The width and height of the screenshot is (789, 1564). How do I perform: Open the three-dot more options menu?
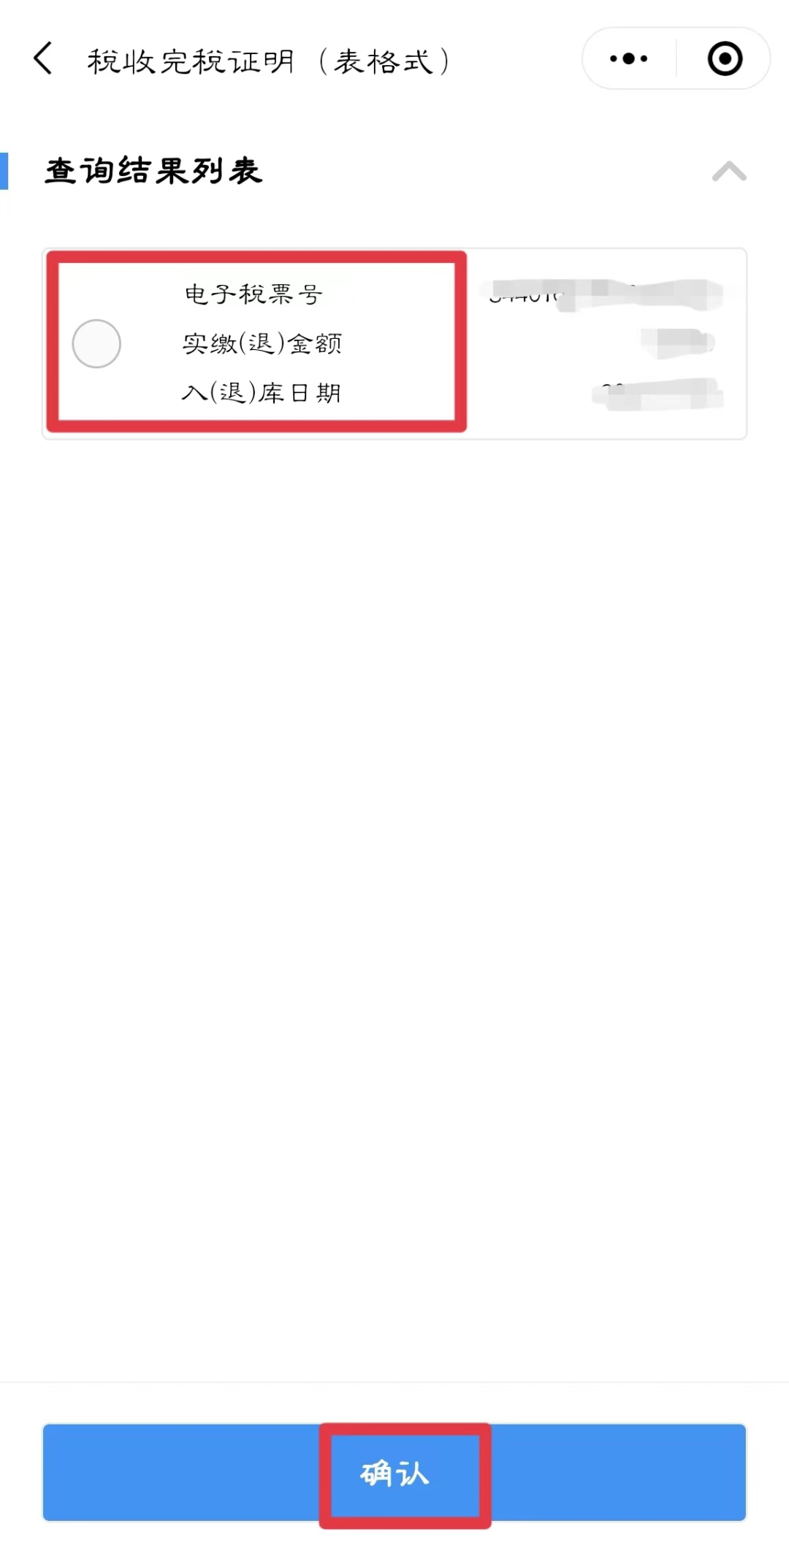(628, 58)
